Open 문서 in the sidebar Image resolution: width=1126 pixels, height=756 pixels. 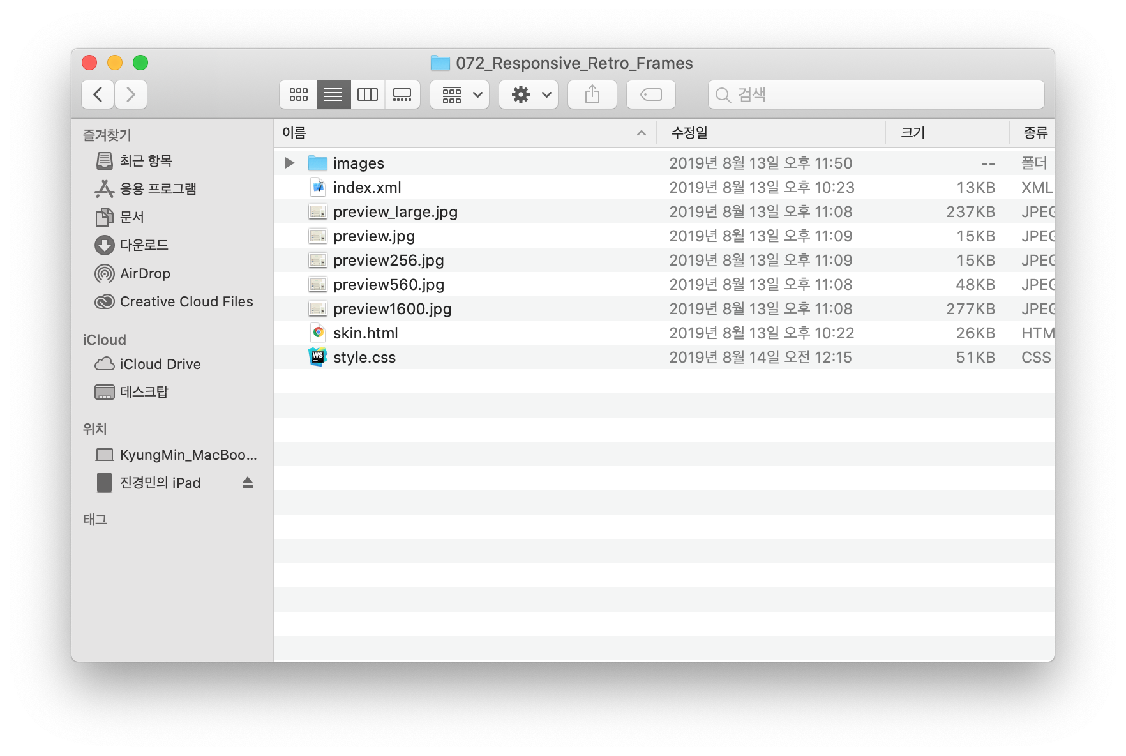point(172,217)
